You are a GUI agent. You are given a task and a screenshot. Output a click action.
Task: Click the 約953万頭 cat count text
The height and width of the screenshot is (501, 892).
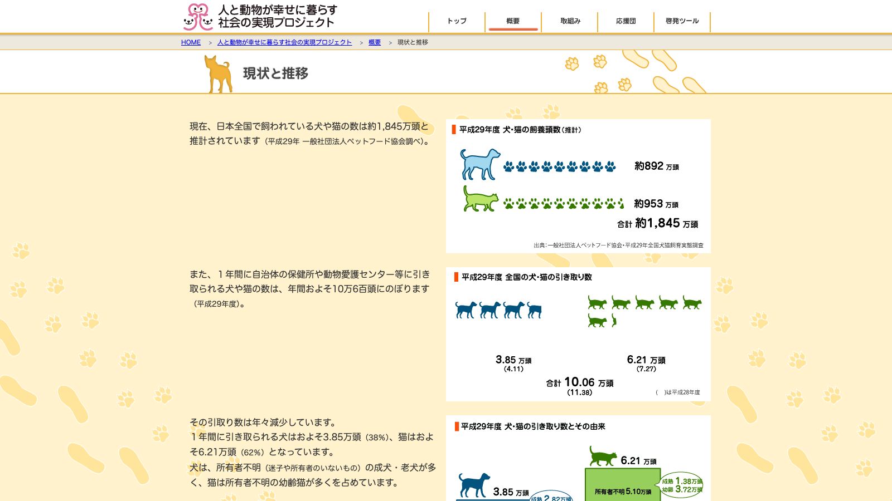pyautogui.click(x=656, y=204)
